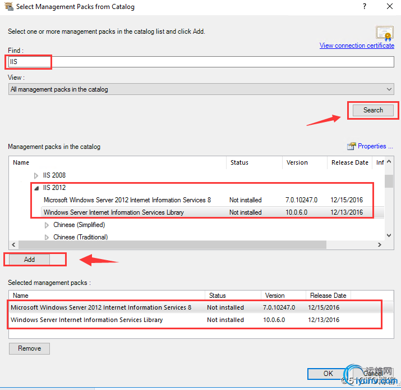
Task: Sort catalog by Name column header
Action: pos(118,162)
